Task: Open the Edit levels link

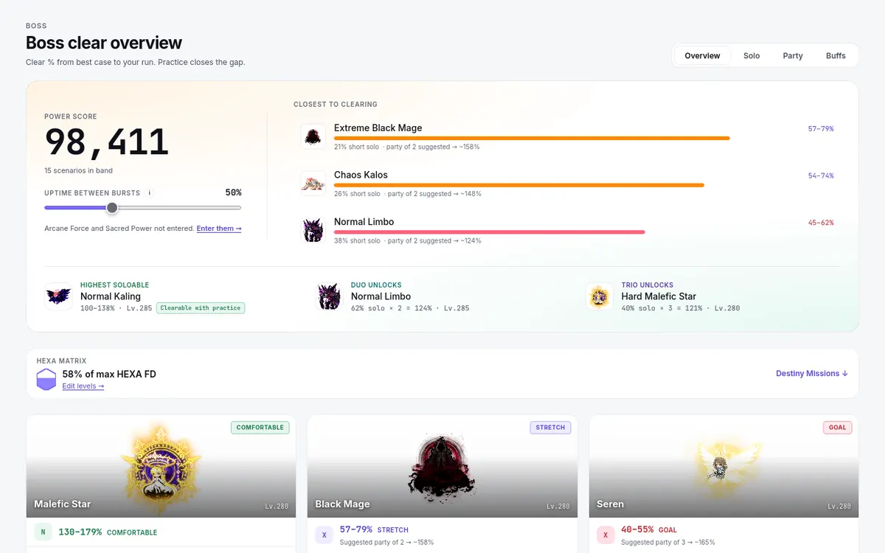Action: pos(83,386)
